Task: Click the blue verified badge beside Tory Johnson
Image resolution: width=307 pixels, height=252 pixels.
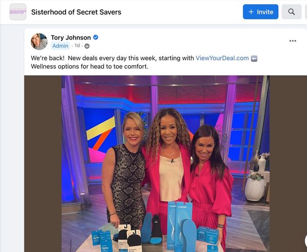Action: pos(96,37)
